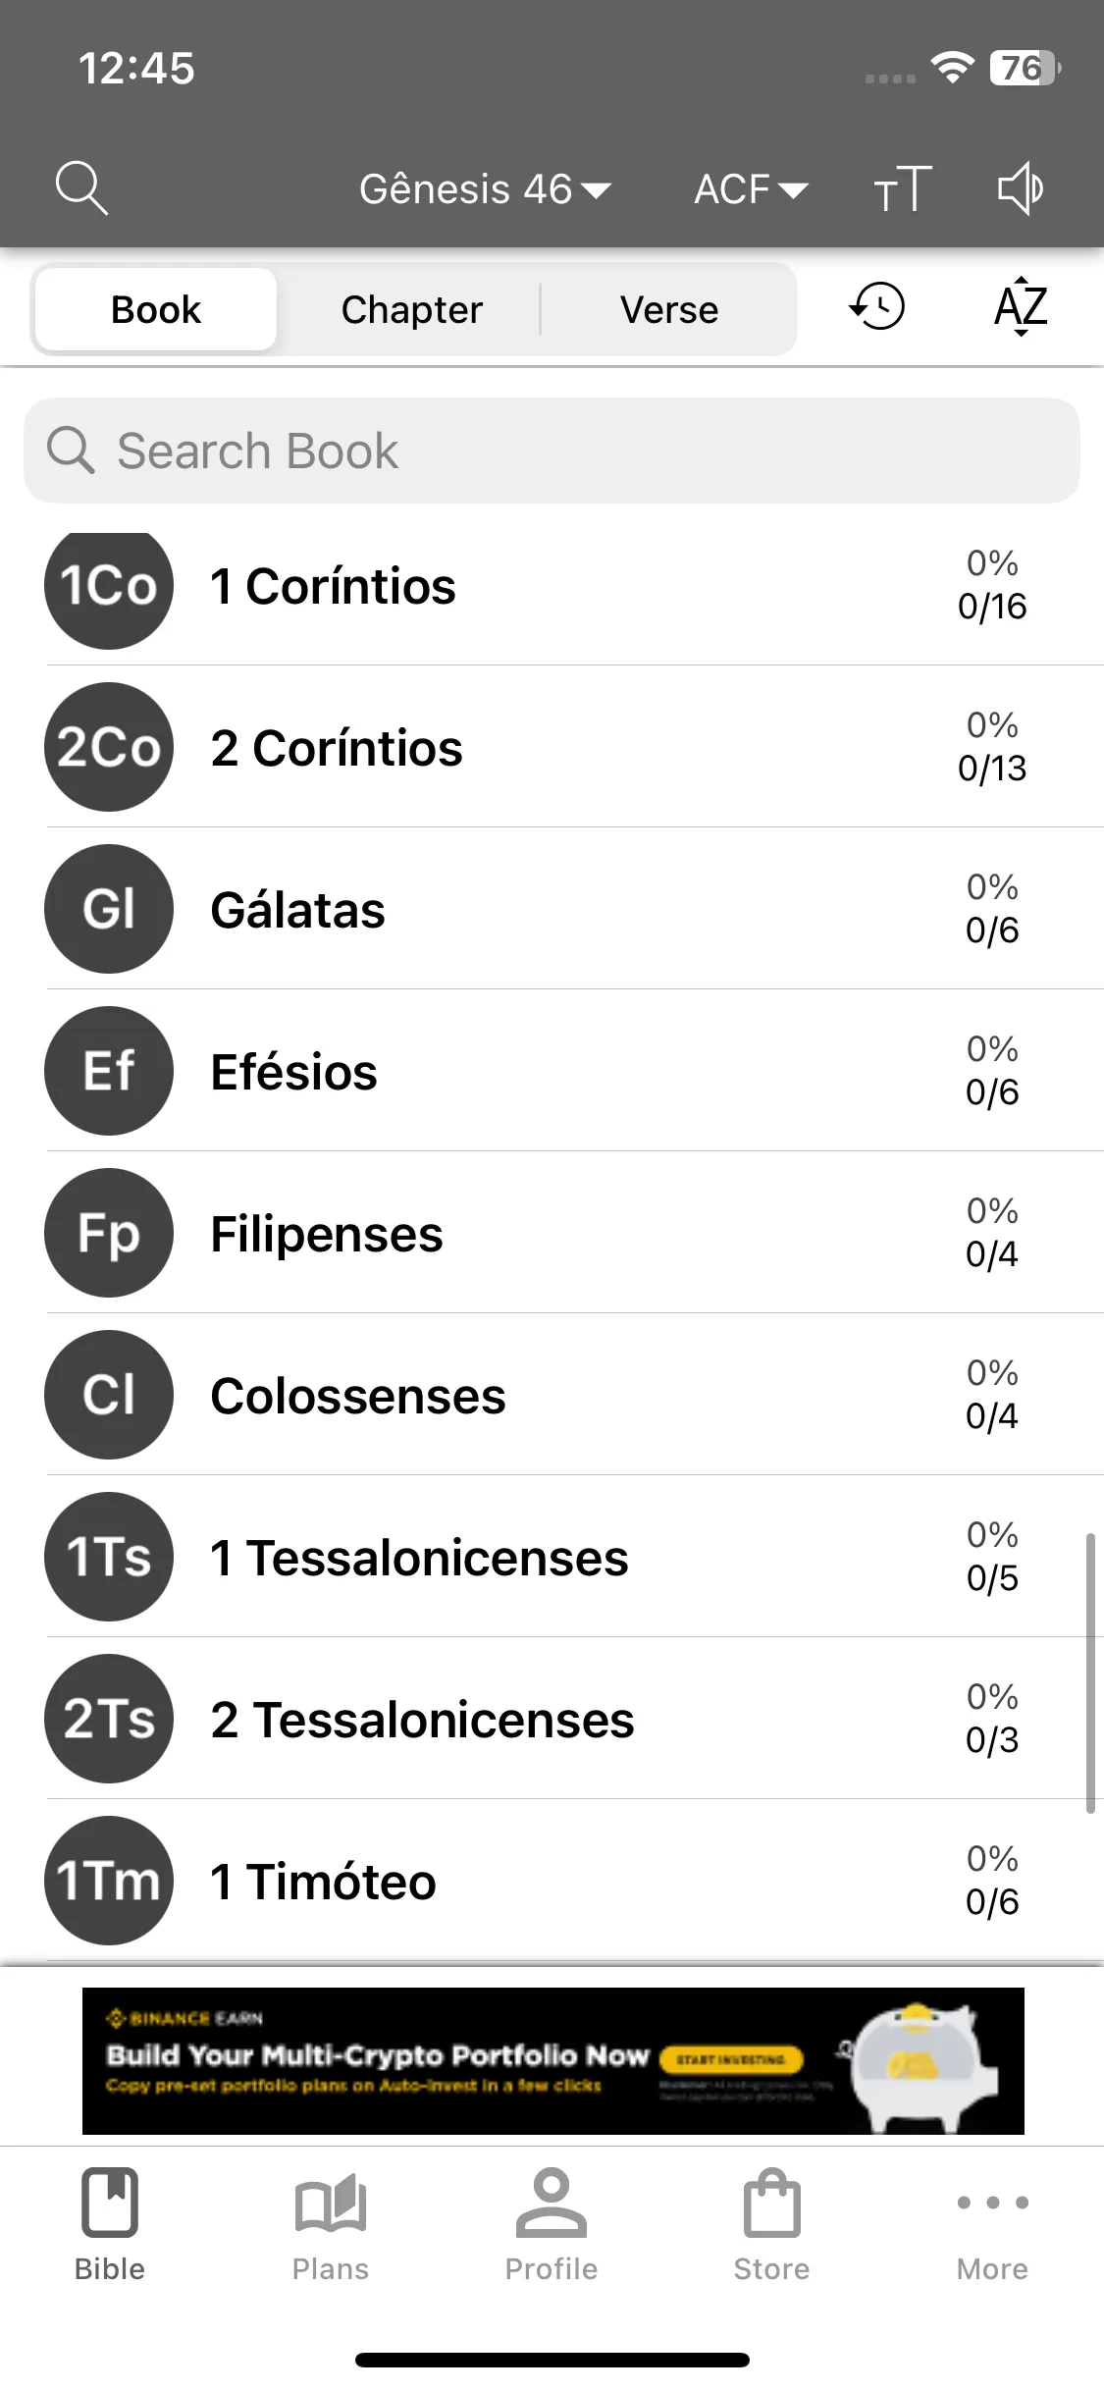Open text size settings icon
Screen dimensions: 1104x2391
click(903, 188)
